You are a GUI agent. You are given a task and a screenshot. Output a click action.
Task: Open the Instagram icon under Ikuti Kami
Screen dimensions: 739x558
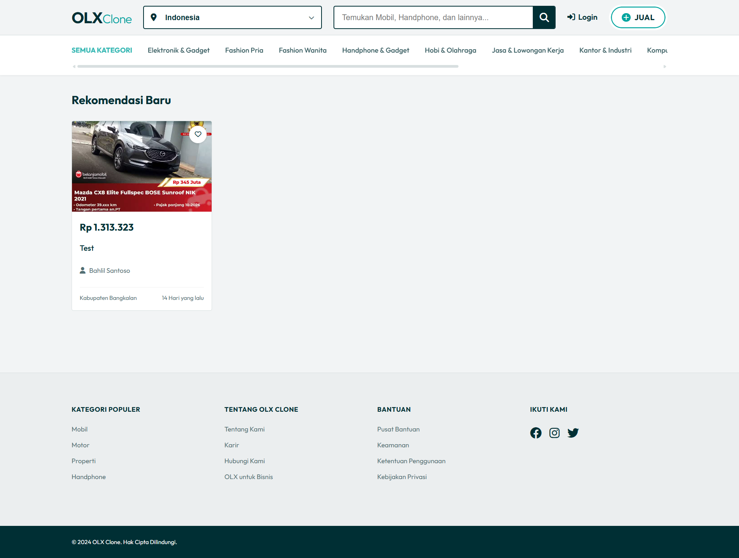(x=554, y=433)
